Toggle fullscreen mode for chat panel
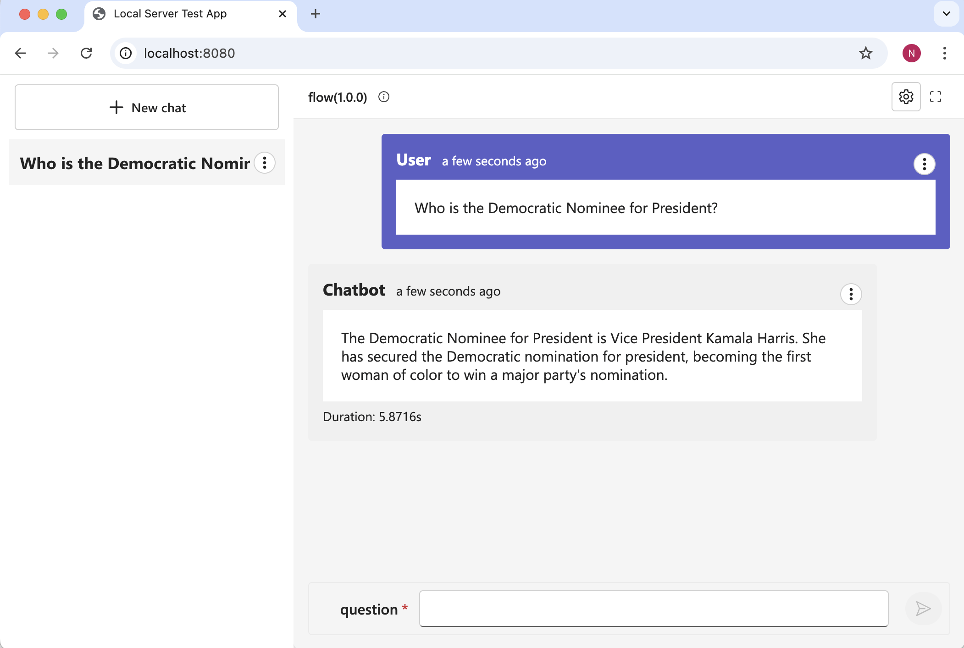This screenshot has width=964, height=648. pos(935,97)
